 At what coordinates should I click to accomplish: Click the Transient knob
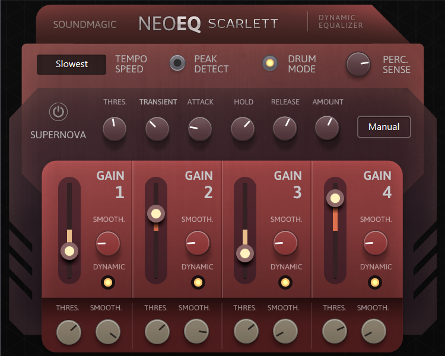(157, 129)
